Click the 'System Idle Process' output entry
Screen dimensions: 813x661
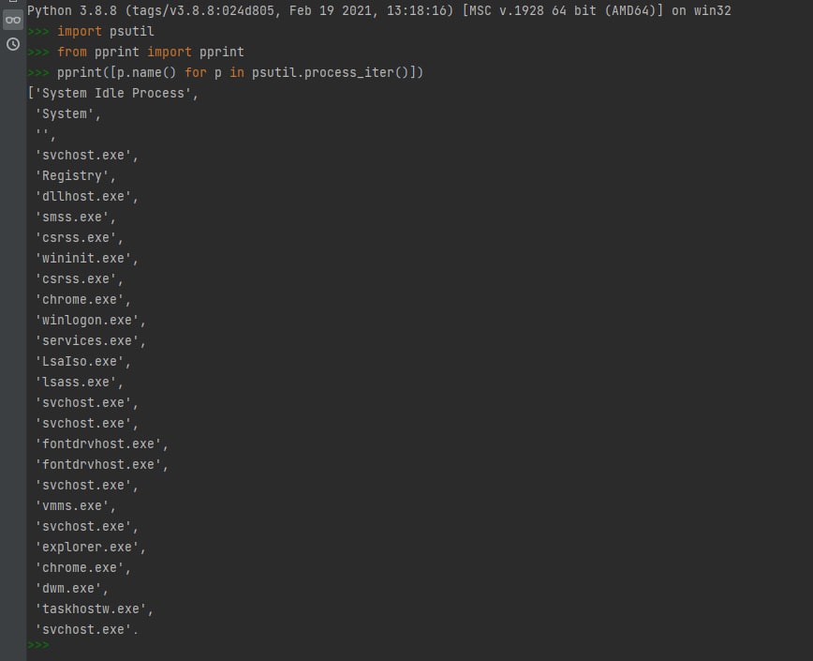click(x=115, y=93)
